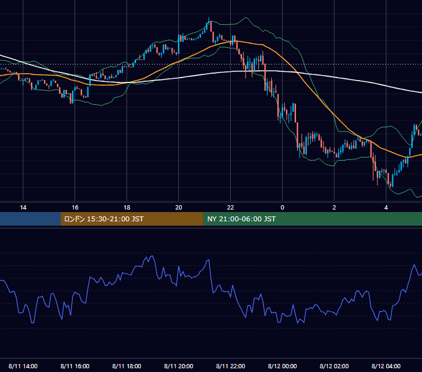Click the 4 hour axis label
This screenshot has width=422, height=372.
(386, 208)
